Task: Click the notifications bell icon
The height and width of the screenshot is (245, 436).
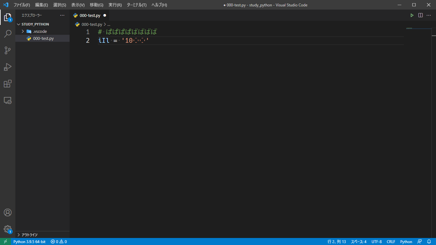Action: (x=429, y=241)
